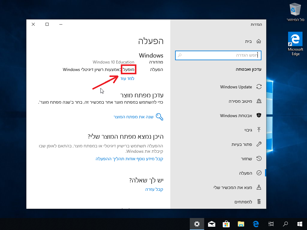Select the Microsoft Edge desktop shortcut
The image size is (307, 230).
(x=295, y=44)
